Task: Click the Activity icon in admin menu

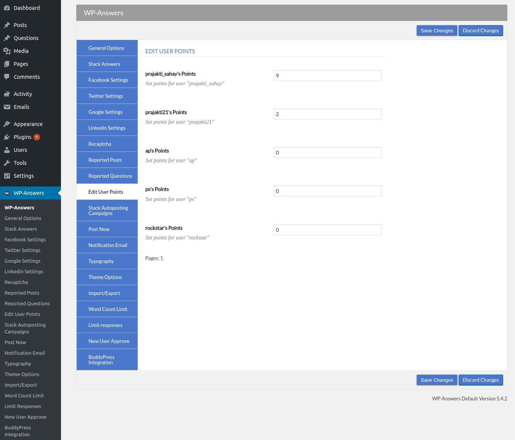Action: (7, 94)
